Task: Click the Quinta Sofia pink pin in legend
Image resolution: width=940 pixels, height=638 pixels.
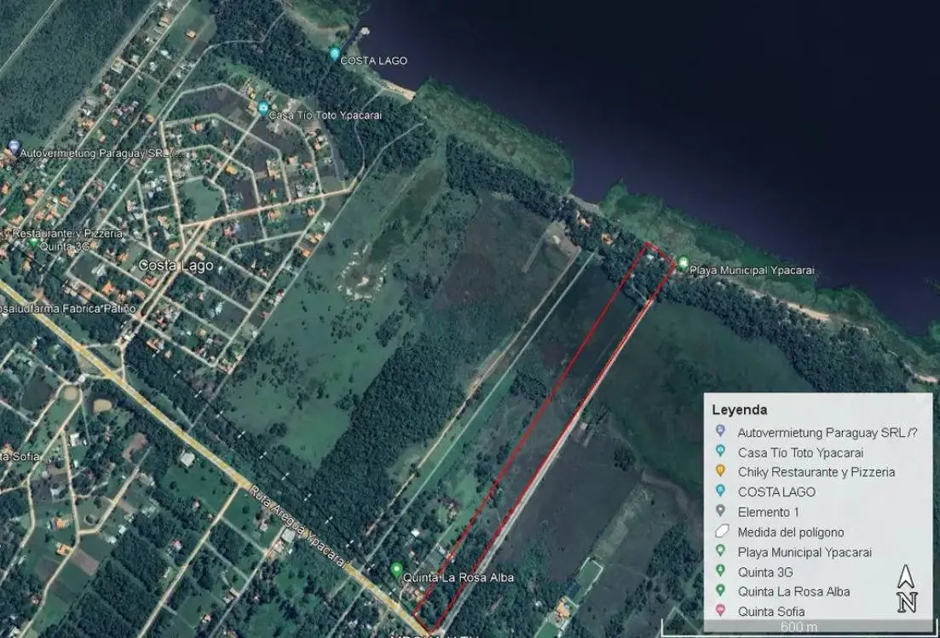Action: pos(721,611)
